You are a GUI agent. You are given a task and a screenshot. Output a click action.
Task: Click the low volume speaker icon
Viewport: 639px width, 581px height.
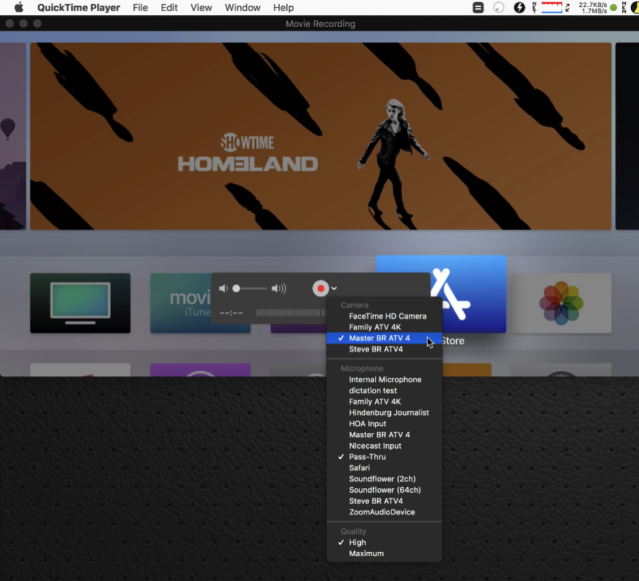223,289
